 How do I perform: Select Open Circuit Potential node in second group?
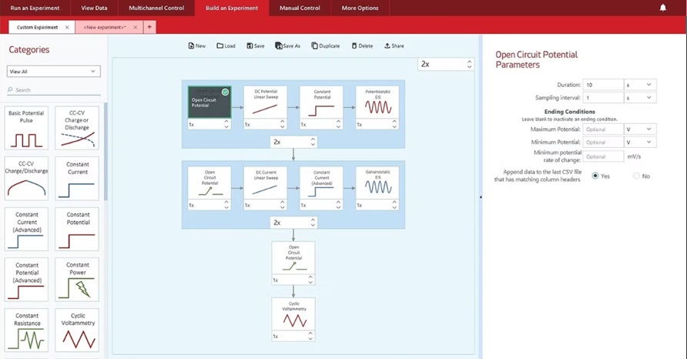(209, 183)
